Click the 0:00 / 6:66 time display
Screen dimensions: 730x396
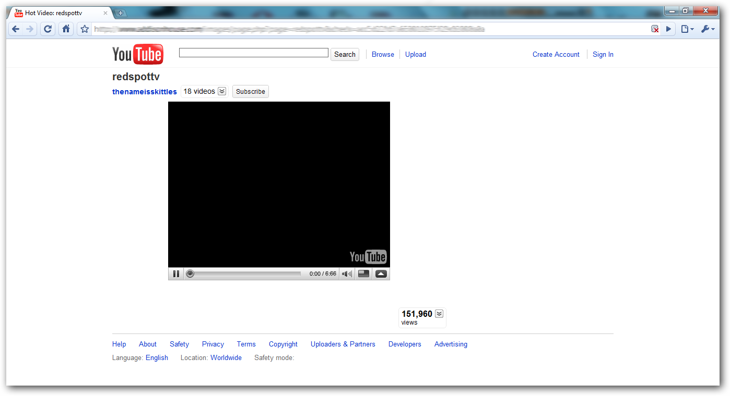pos(323,274)
